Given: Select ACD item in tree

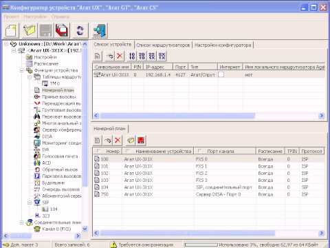Looking at the screenshot, I should click(x=47, y=163).
